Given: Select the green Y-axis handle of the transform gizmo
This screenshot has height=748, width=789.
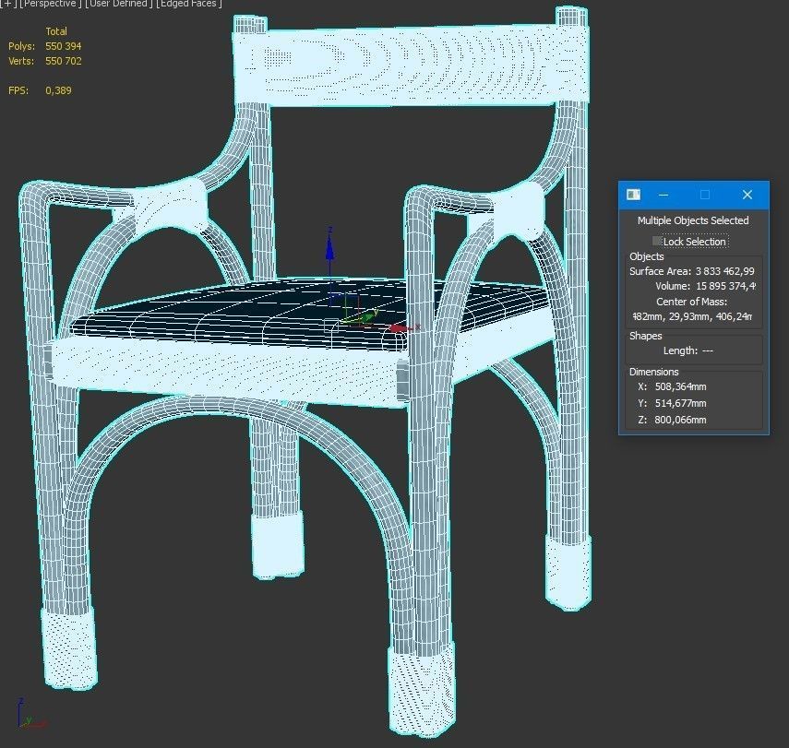Looking at the screenshot, I should click(367, 317).
